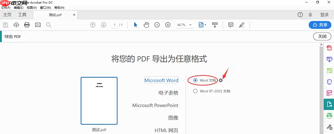This screenshot has width=334, height=134.
Task: Click the page number input field
Action: pyautogui.click(x=114, y=25)
